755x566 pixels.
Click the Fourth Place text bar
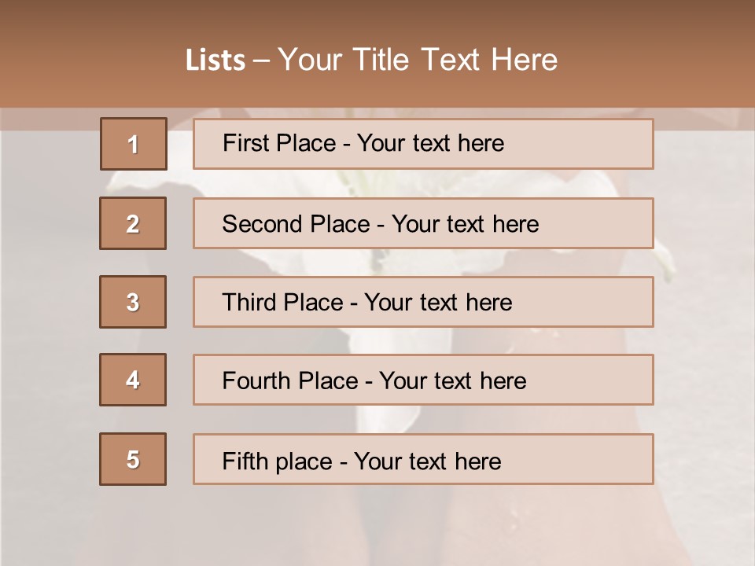pyautogui.click(x=423, y=380)
